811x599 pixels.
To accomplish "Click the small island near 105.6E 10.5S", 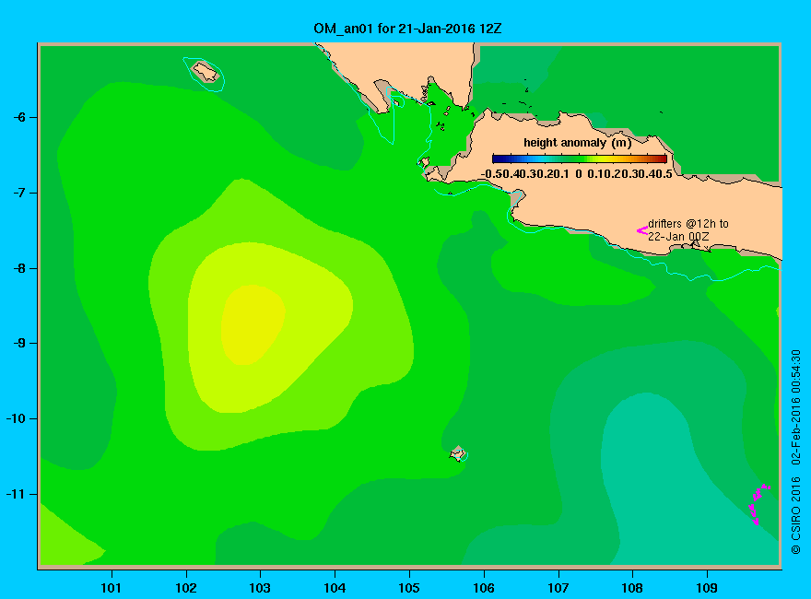I will tap(458, 453).
